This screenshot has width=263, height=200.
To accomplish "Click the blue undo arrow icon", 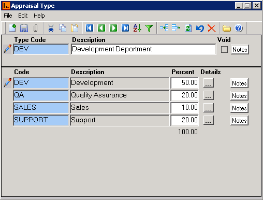I will 200,28.
